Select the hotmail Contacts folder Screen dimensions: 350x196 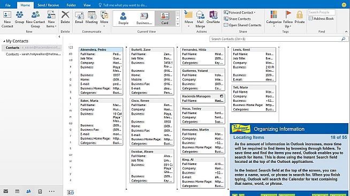click(x=33, y=54)
